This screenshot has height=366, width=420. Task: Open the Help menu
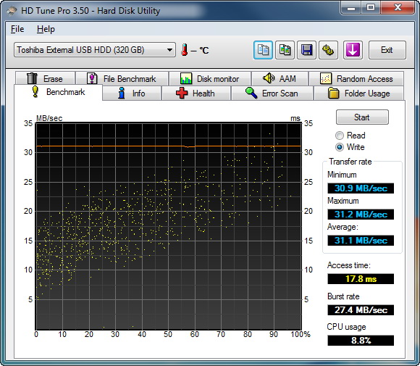[x=46, y=29]
